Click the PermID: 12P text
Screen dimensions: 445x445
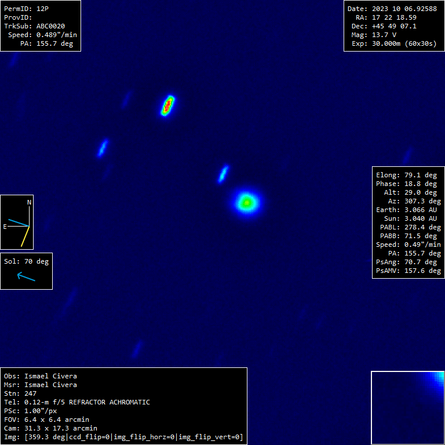point(26,9)
